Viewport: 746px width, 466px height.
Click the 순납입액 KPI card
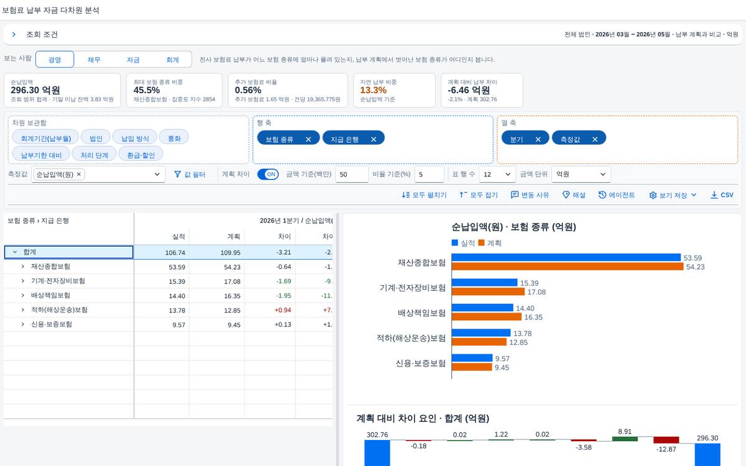pyautogui.click(x=62, y=91)
